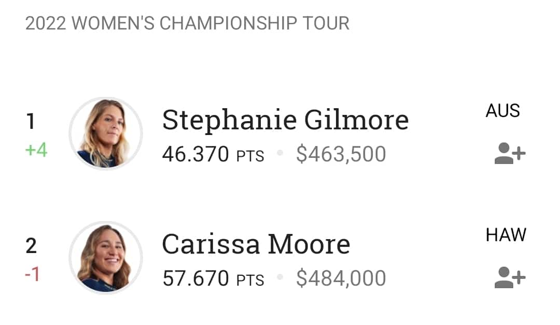The width and height of the screenshot is (560, 325).
Task: Click the PTS label beside 57.670
Action: point(250,280)
